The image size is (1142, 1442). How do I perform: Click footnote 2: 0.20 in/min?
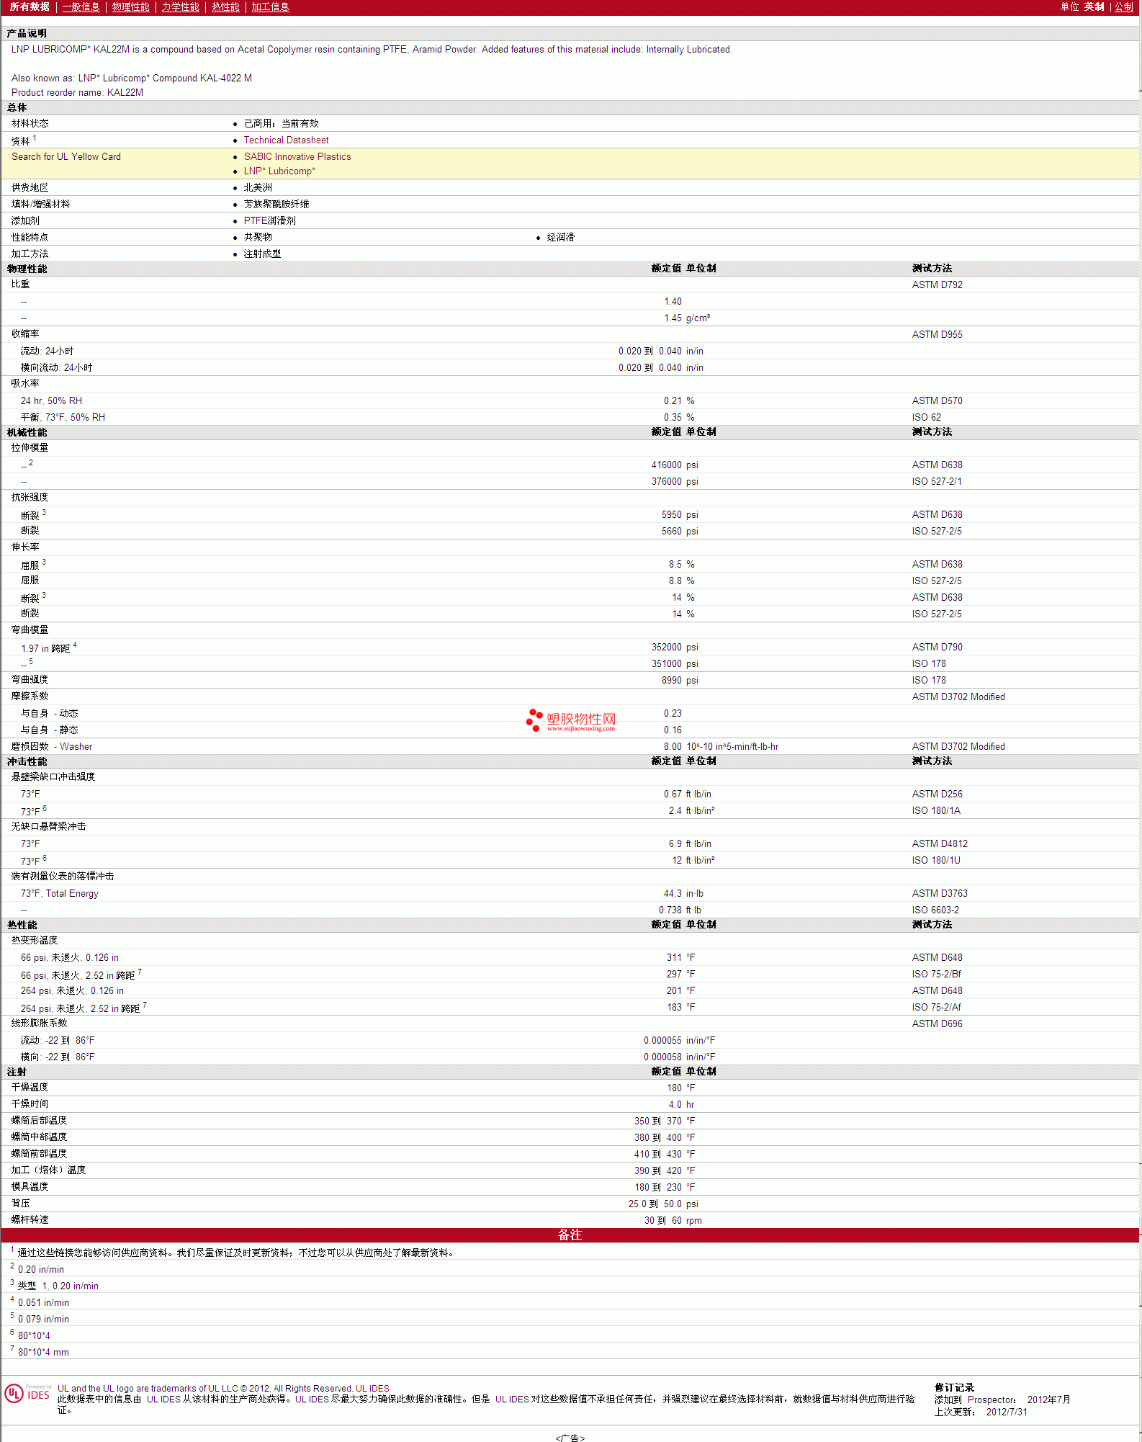tap(37, 1269)
